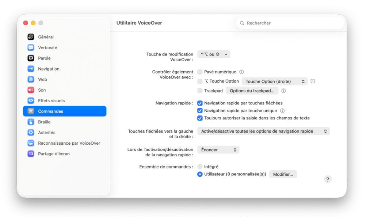Uncheck Navigation rapide par touches fléchées

pyautogui.click(x=200, y=103)
